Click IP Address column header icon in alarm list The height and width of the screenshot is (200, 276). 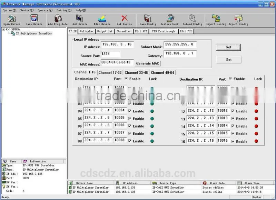tap(118, 183)
